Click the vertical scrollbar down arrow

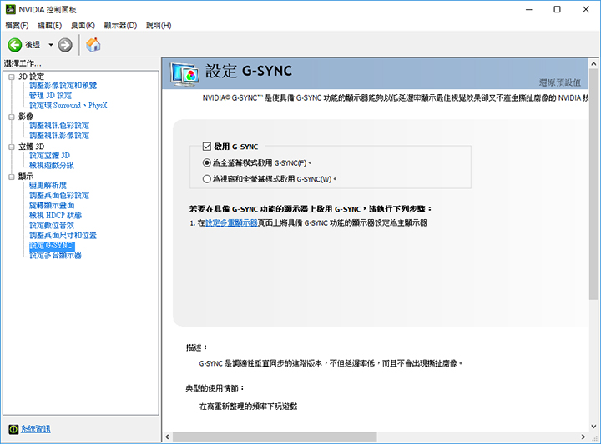click(x=593, y=426)
